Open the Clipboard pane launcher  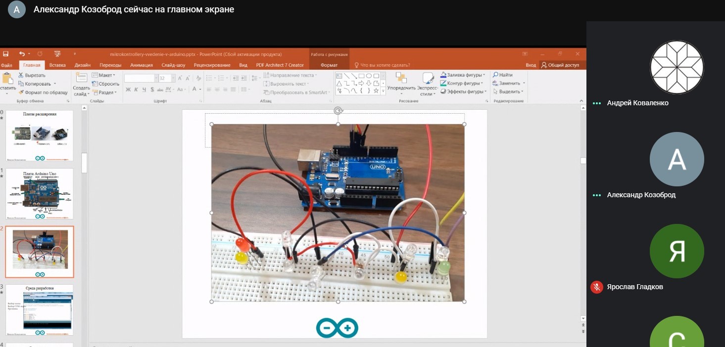coord(68,101)
